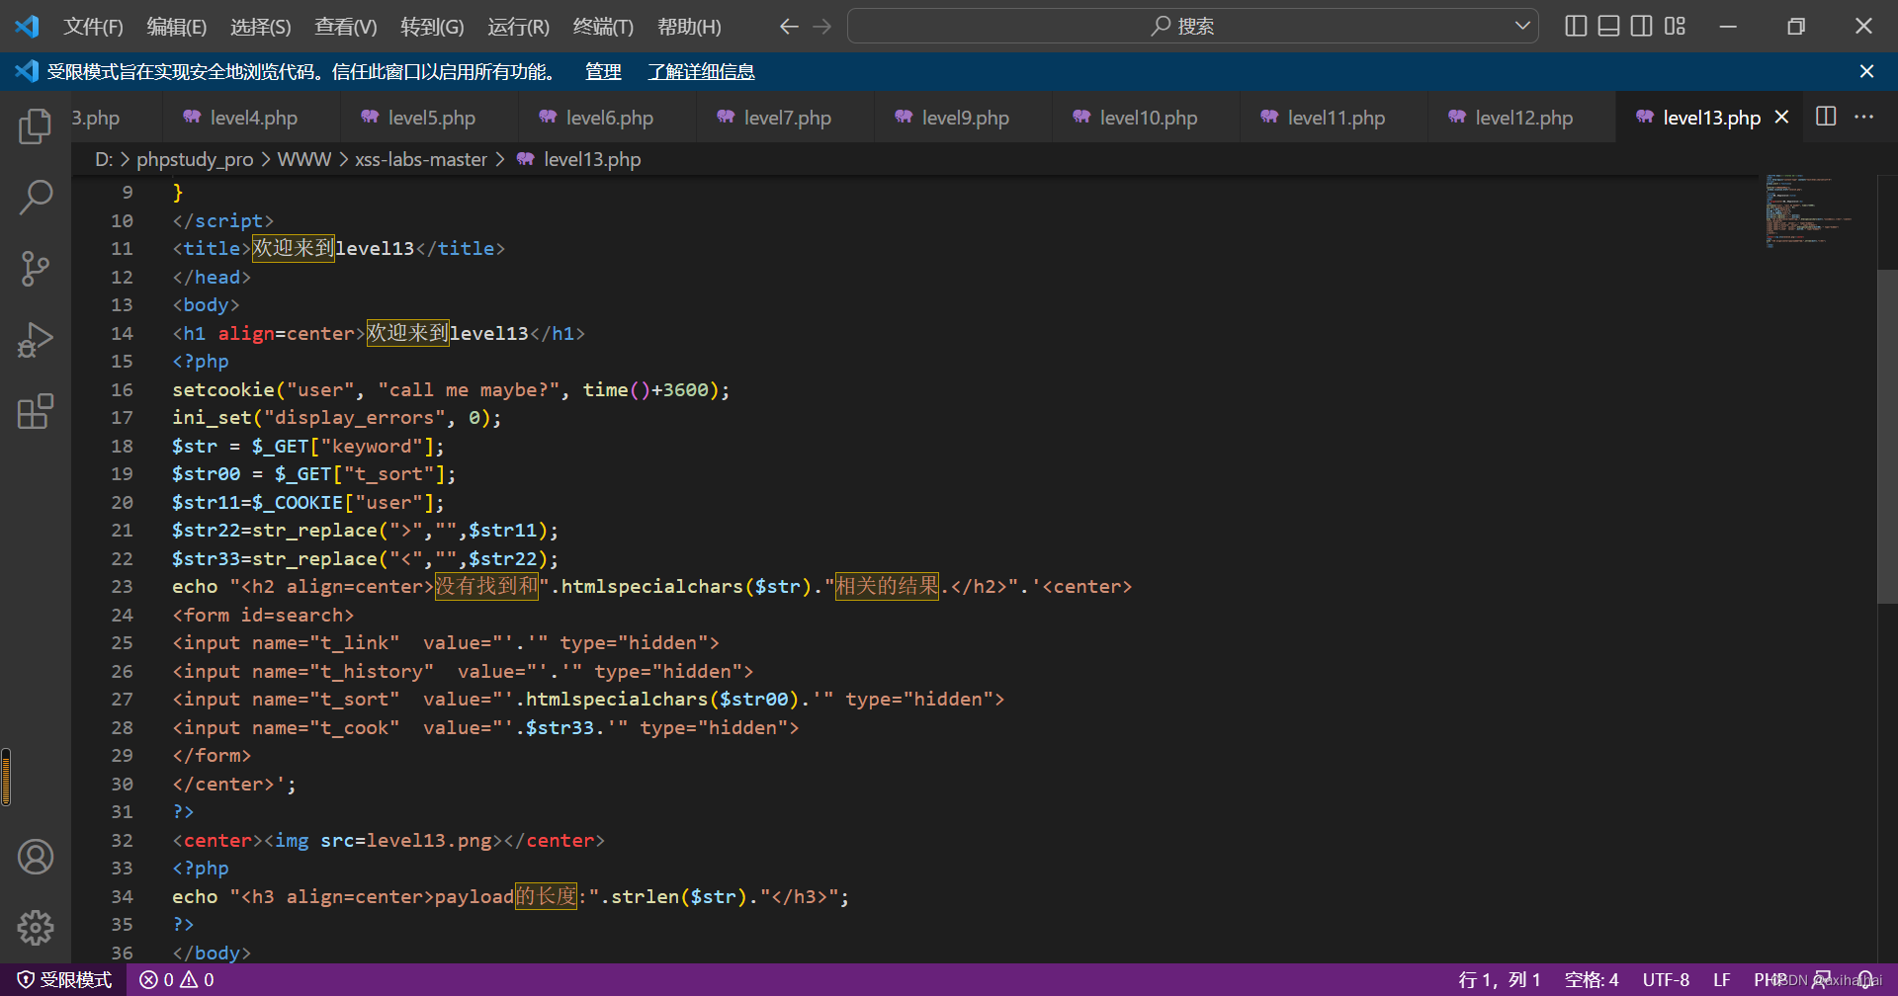1898x996 pixels.
Task: Open the Manage gear icon
Action: pyautogui.click(x=35, y=928)
